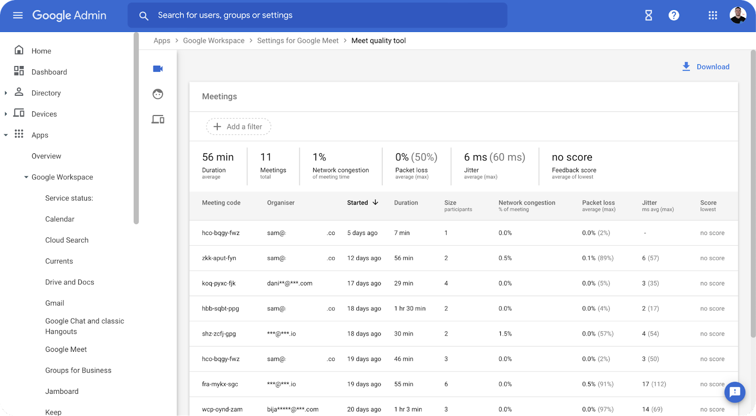This screenshot has height=416, width=756.
Task: Collapse the Apps tree arrow
Action: [x=6, y=135]
